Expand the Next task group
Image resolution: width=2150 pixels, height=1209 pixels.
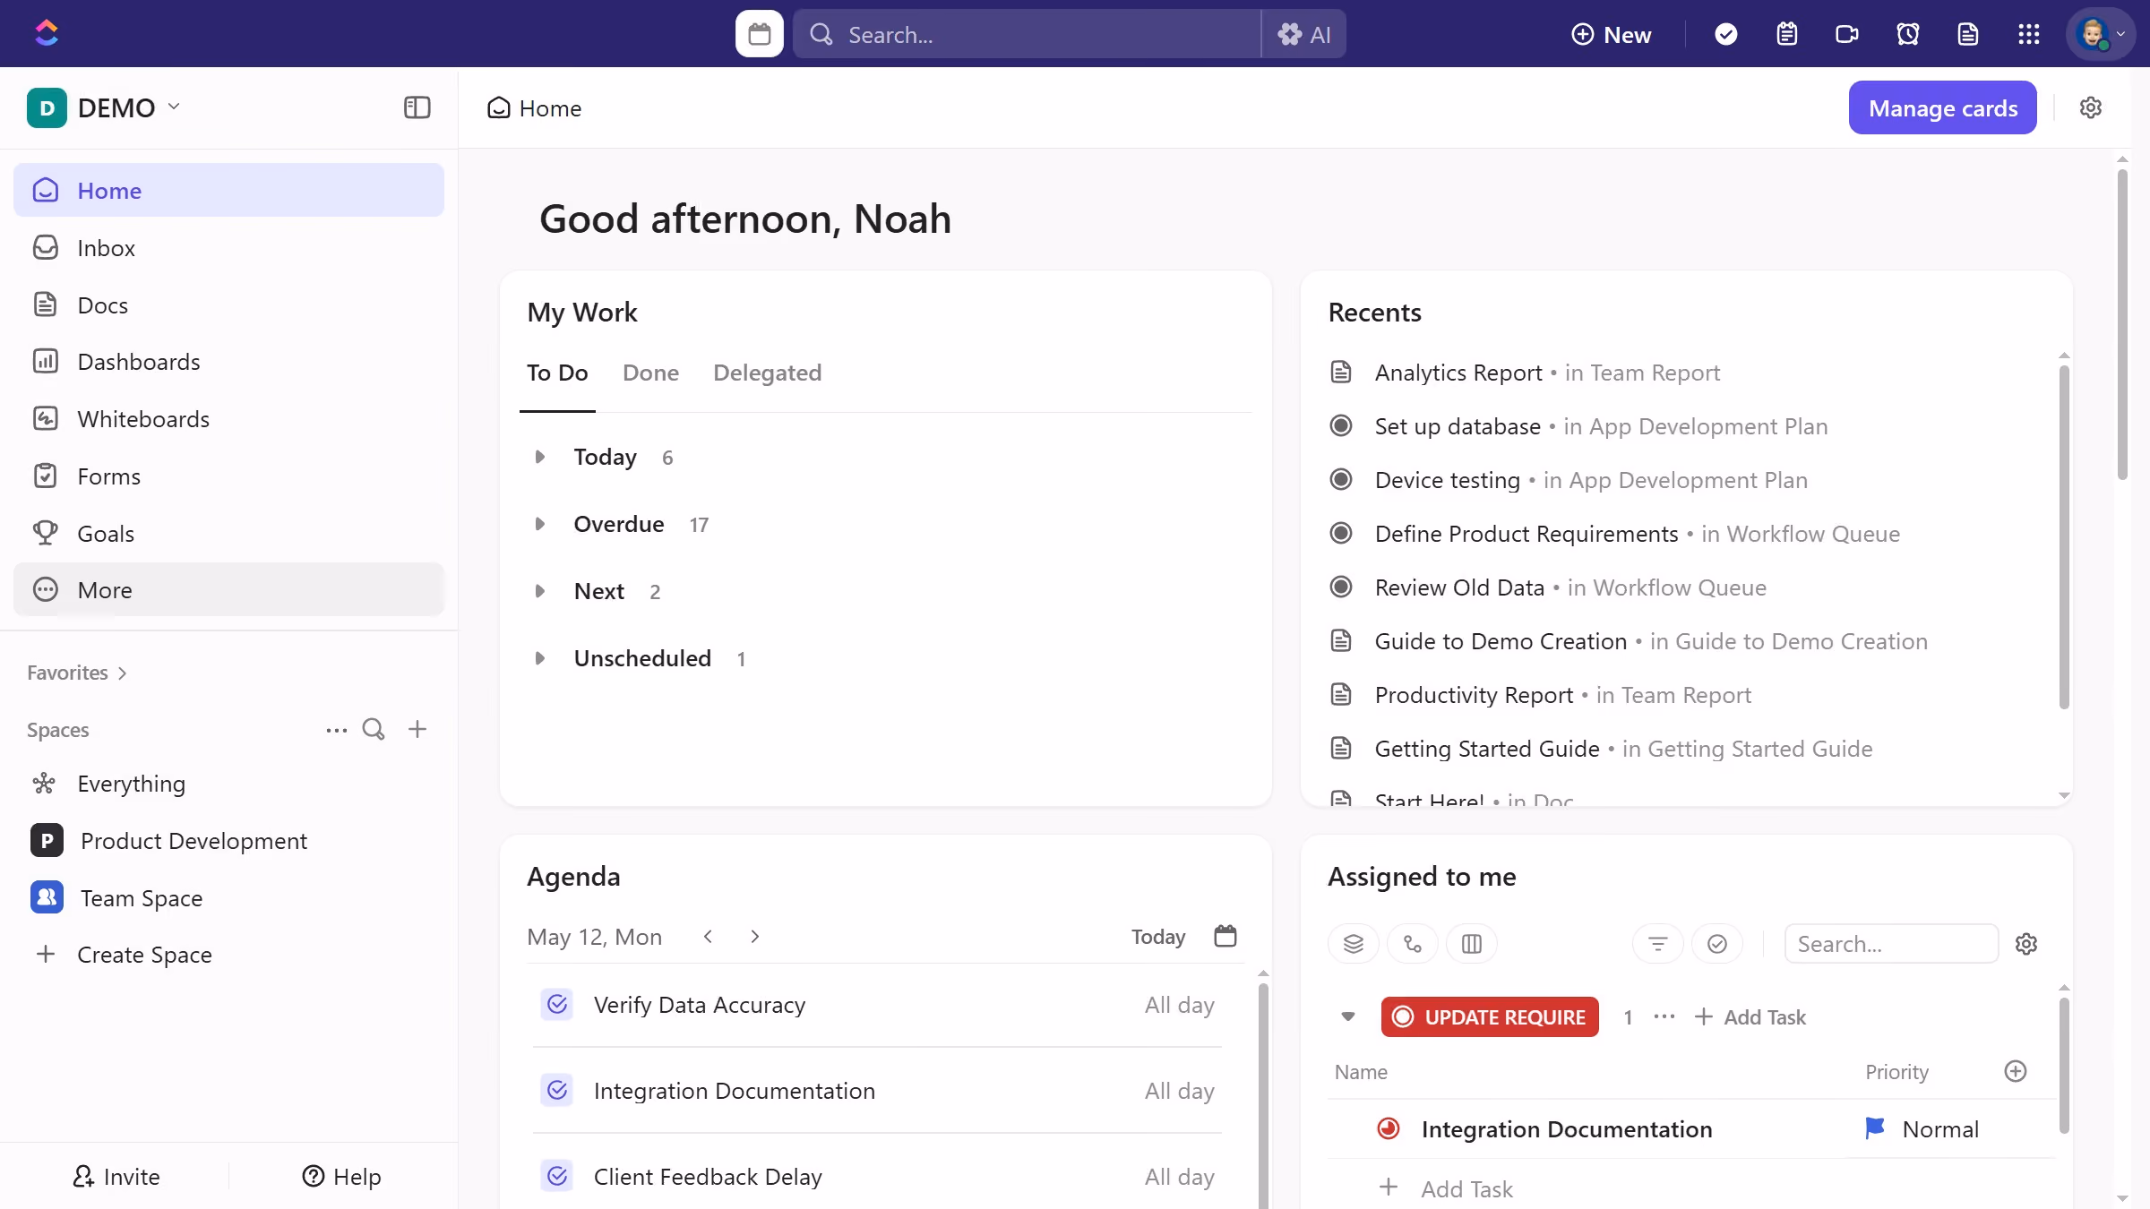tap(539, 591)
